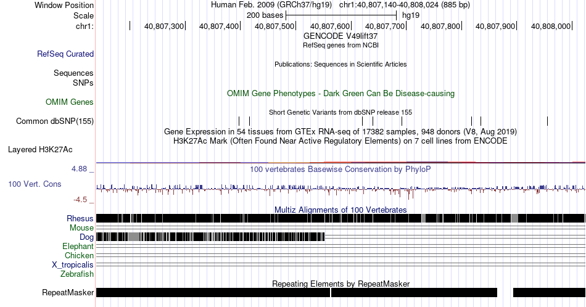Click the GENCODE V49lift37 track title
586x307 pixels.
[340, 36]
